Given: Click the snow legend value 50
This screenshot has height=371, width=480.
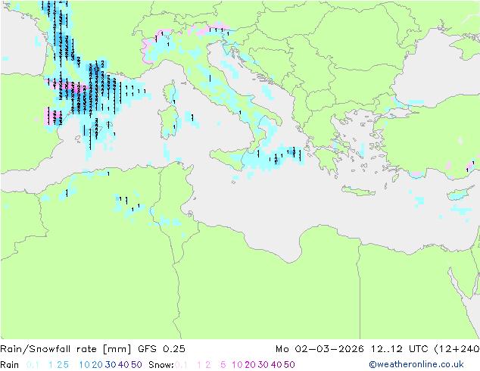Looking at the screenshot, I should pos(289,365).
